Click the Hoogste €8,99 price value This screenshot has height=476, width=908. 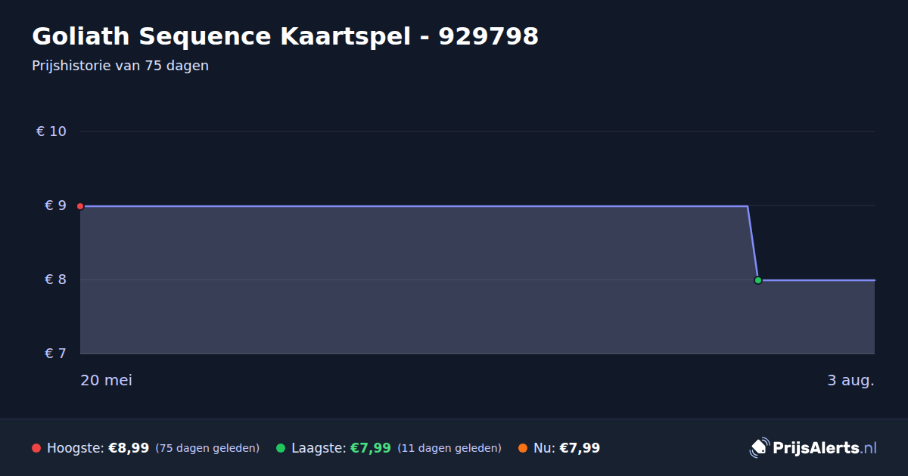point(129,448)
